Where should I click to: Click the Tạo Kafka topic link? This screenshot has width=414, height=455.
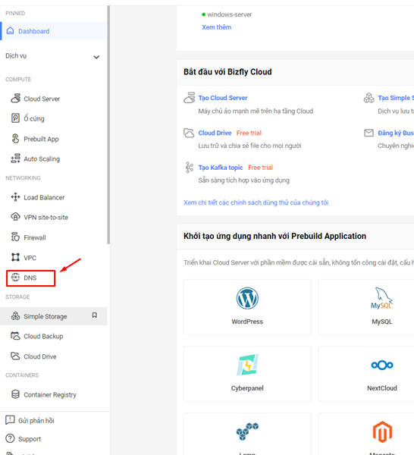(x=221, y=168)
